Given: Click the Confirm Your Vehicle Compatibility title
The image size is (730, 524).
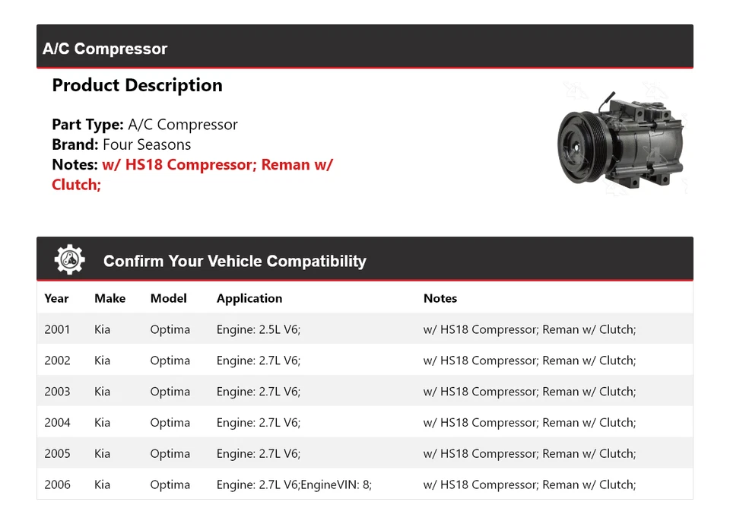Looking at the screenshot, I should pyautogui.click(x=234, y=261).
